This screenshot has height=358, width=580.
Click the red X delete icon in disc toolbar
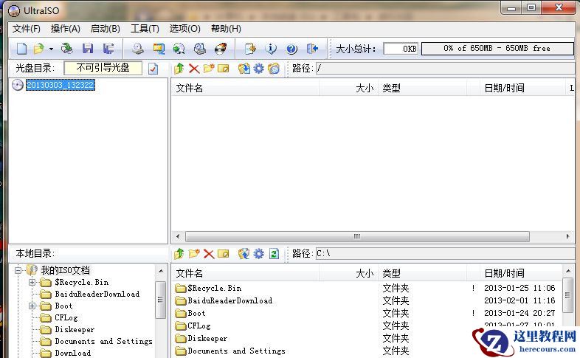(194, 69)
